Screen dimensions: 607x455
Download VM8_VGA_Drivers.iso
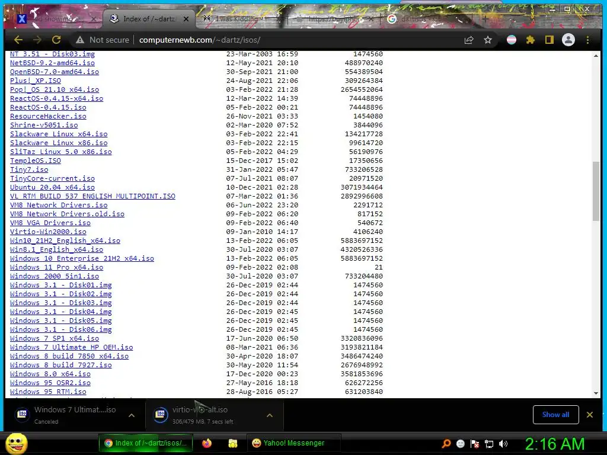pyautogui.click(x=50, y=223)
